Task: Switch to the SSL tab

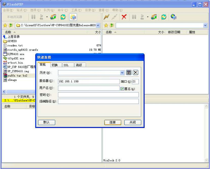Action: point(68,65)
